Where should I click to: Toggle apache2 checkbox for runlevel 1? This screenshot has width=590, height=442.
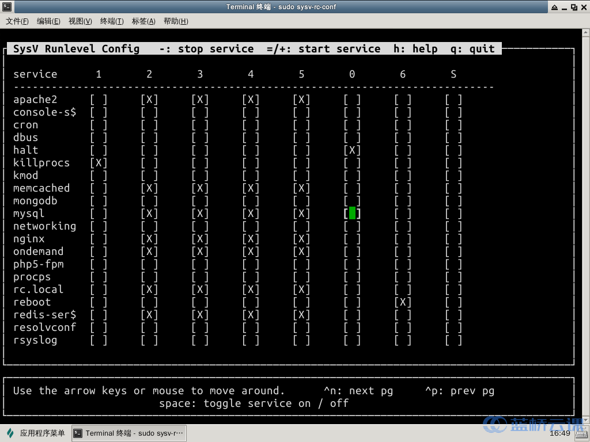[x=99, y=100]
